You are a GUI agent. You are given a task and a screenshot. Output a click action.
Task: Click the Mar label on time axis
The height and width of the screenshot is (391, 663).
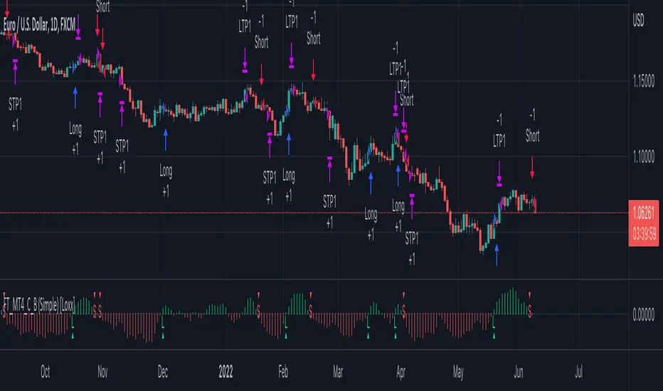click(x=338, y=372)
